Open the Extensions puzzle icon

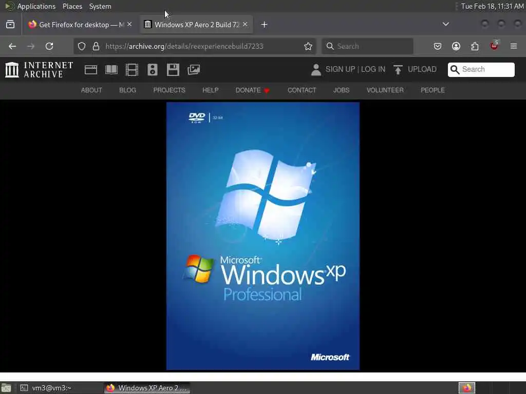coord(475,46)
